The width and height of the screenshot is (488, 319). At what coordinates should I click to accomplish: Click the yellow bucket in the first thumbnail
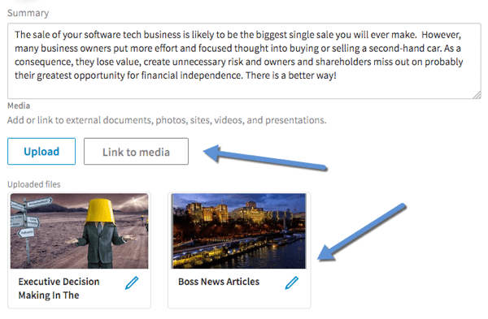pyautogui.click(x=99, y=212)
